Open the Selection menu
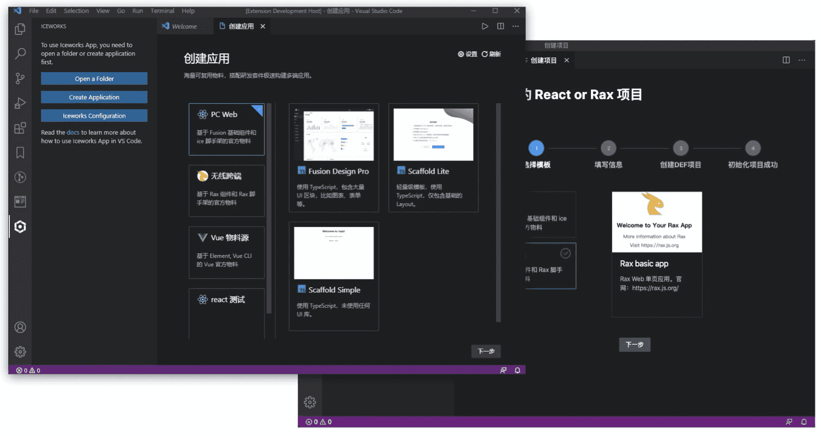This screenshot has width=821, height=436. [76, 11]
